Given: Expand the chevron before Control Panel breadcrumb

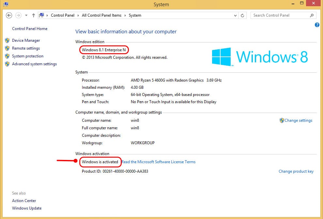Looking at the screenshot, I should point(47,15).
